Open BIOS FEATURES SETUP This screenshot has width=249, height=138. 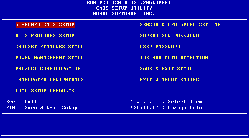(45, 36)
